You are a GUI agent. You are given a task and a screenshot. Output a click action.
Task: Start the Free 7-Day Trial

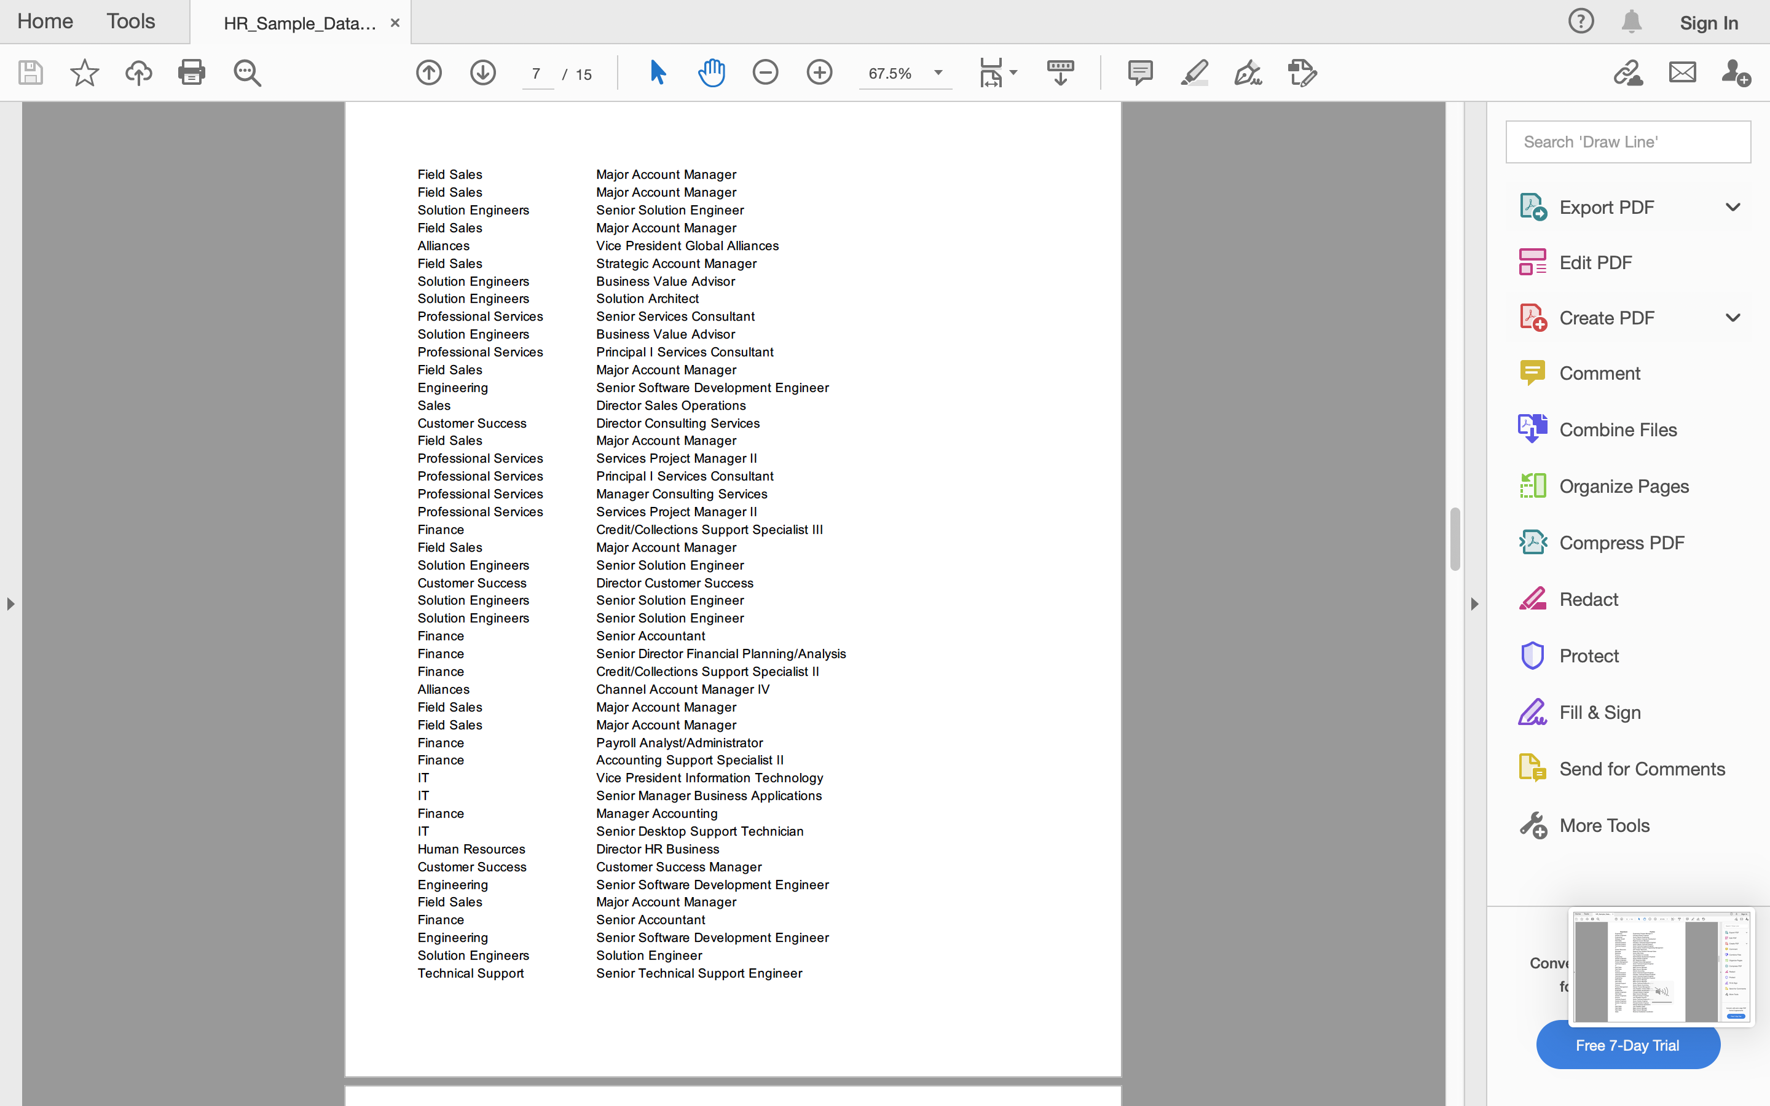tap(1627, 1045)
